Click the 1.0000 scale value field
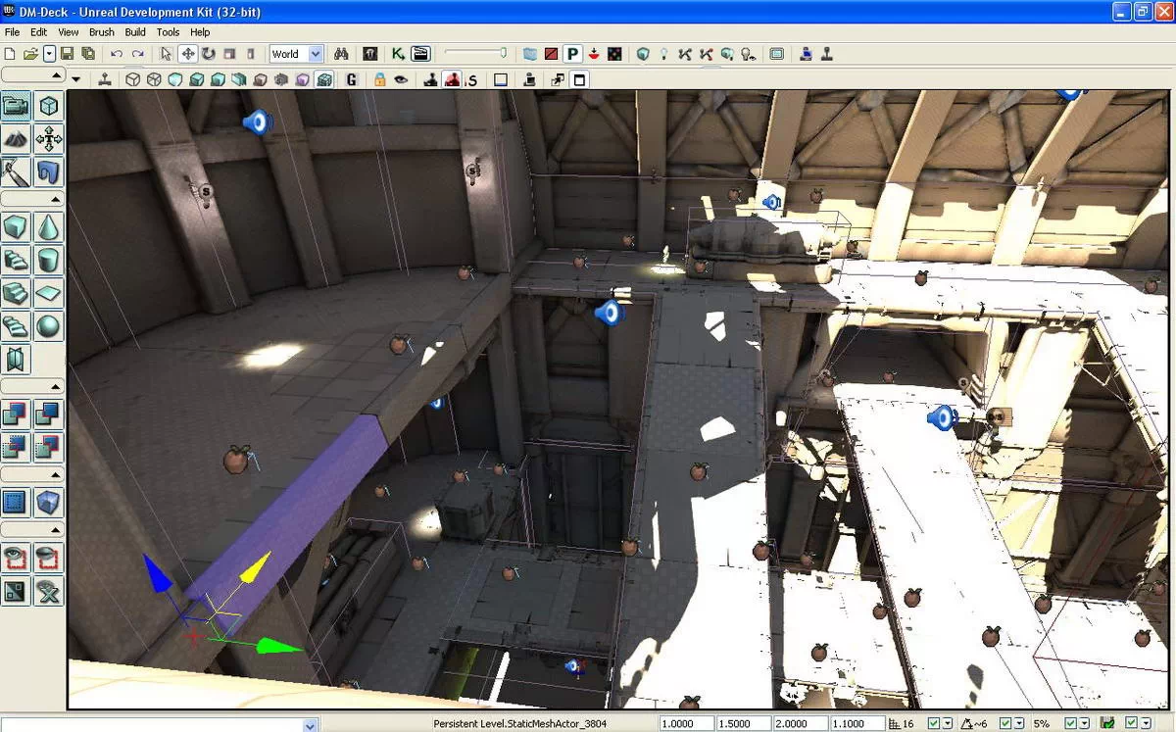The image size is (1176, 732). click(686, 723)
